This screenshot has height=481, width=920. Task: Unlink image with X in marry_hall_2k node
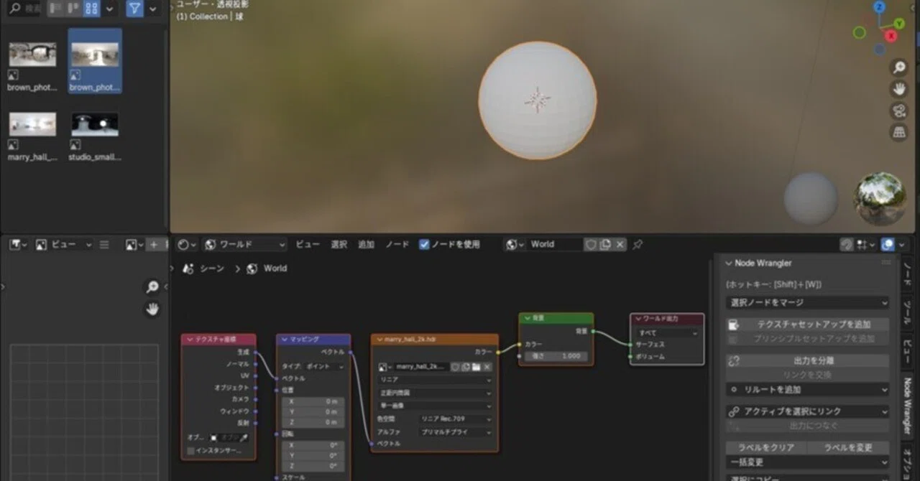[x=487, y=367]
